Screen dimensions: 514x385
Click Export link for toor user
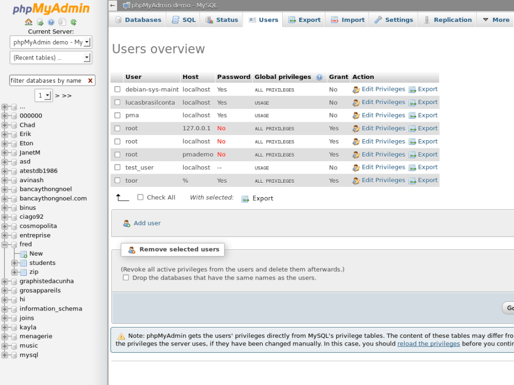(x=428, y=180)
